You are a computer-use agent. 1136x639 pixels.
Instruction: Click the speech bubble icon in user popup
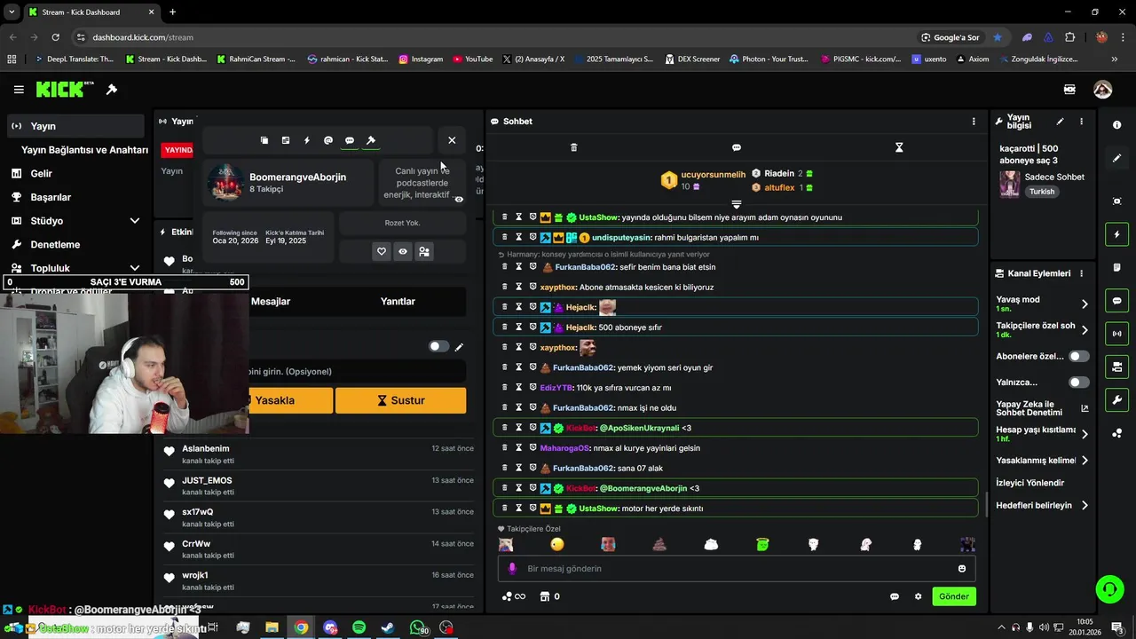click(350, 140)
